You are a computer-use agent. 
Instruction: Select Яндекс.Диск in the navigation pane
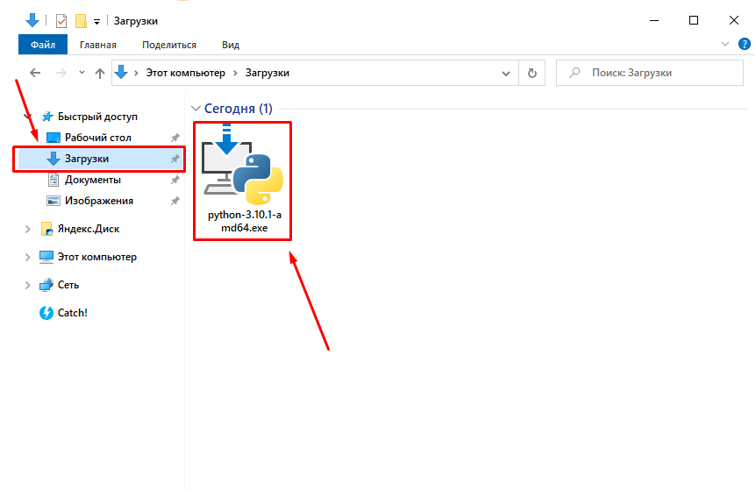click(89, 229)
